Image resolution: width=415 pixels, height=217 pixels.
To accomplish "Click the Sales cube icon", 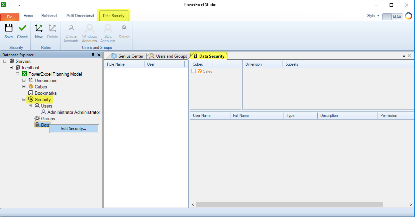I will 200,71.
